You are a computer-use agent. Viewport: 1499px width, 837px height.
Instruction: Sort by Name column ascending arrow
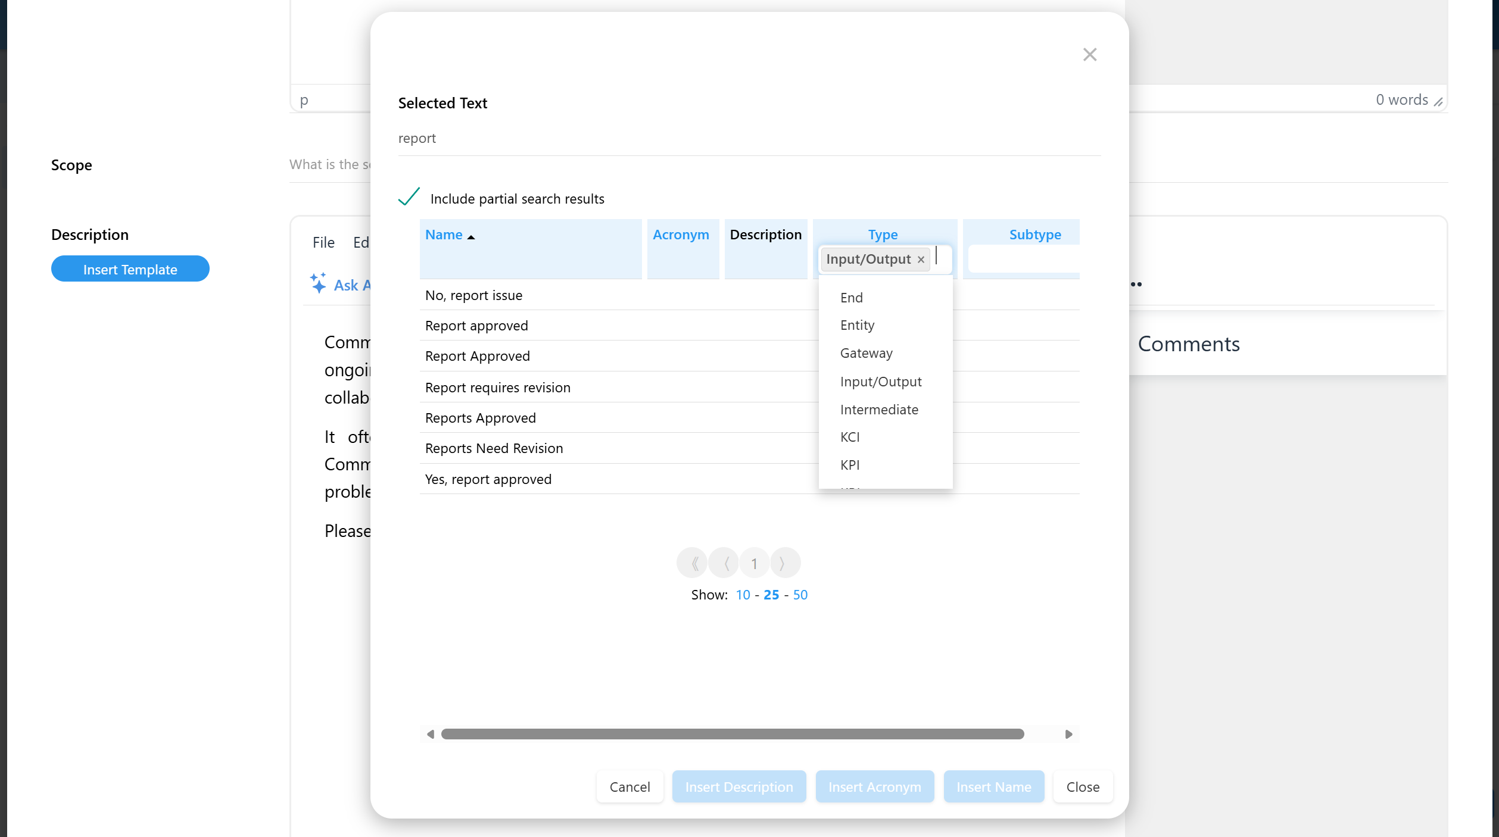471,236
